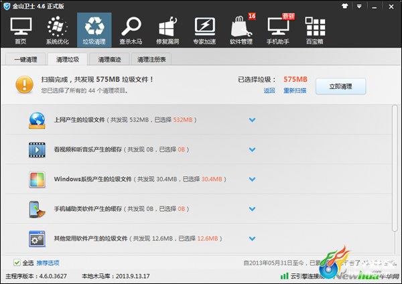Switch to the 一键清理 tab
The width and height of the screenshot is (402, 284).
(25, 60)
